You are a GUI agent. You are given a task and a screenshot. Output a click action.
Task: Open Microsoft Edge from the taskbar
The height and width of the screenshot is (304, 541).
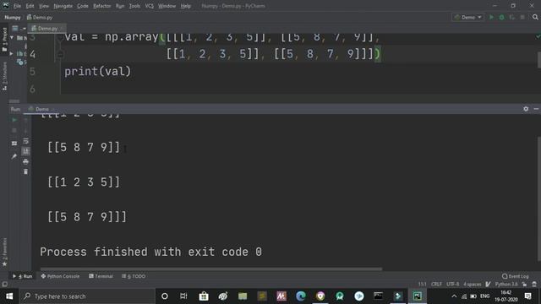(x=301, y=296)
